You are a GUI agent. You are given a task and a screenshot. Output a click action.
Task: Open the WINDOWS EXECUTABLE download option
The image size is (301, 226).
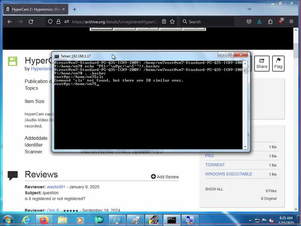pos(228,174)
